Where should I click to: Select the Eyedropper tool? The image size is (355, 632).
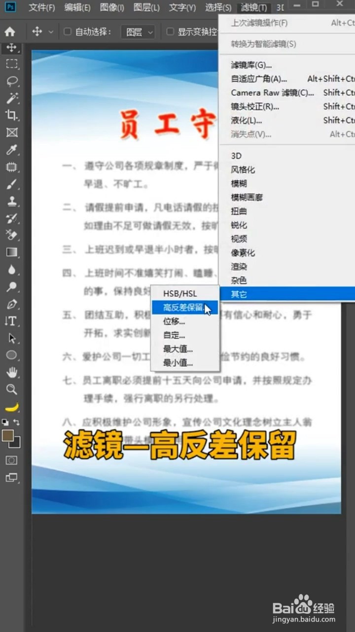12,150
